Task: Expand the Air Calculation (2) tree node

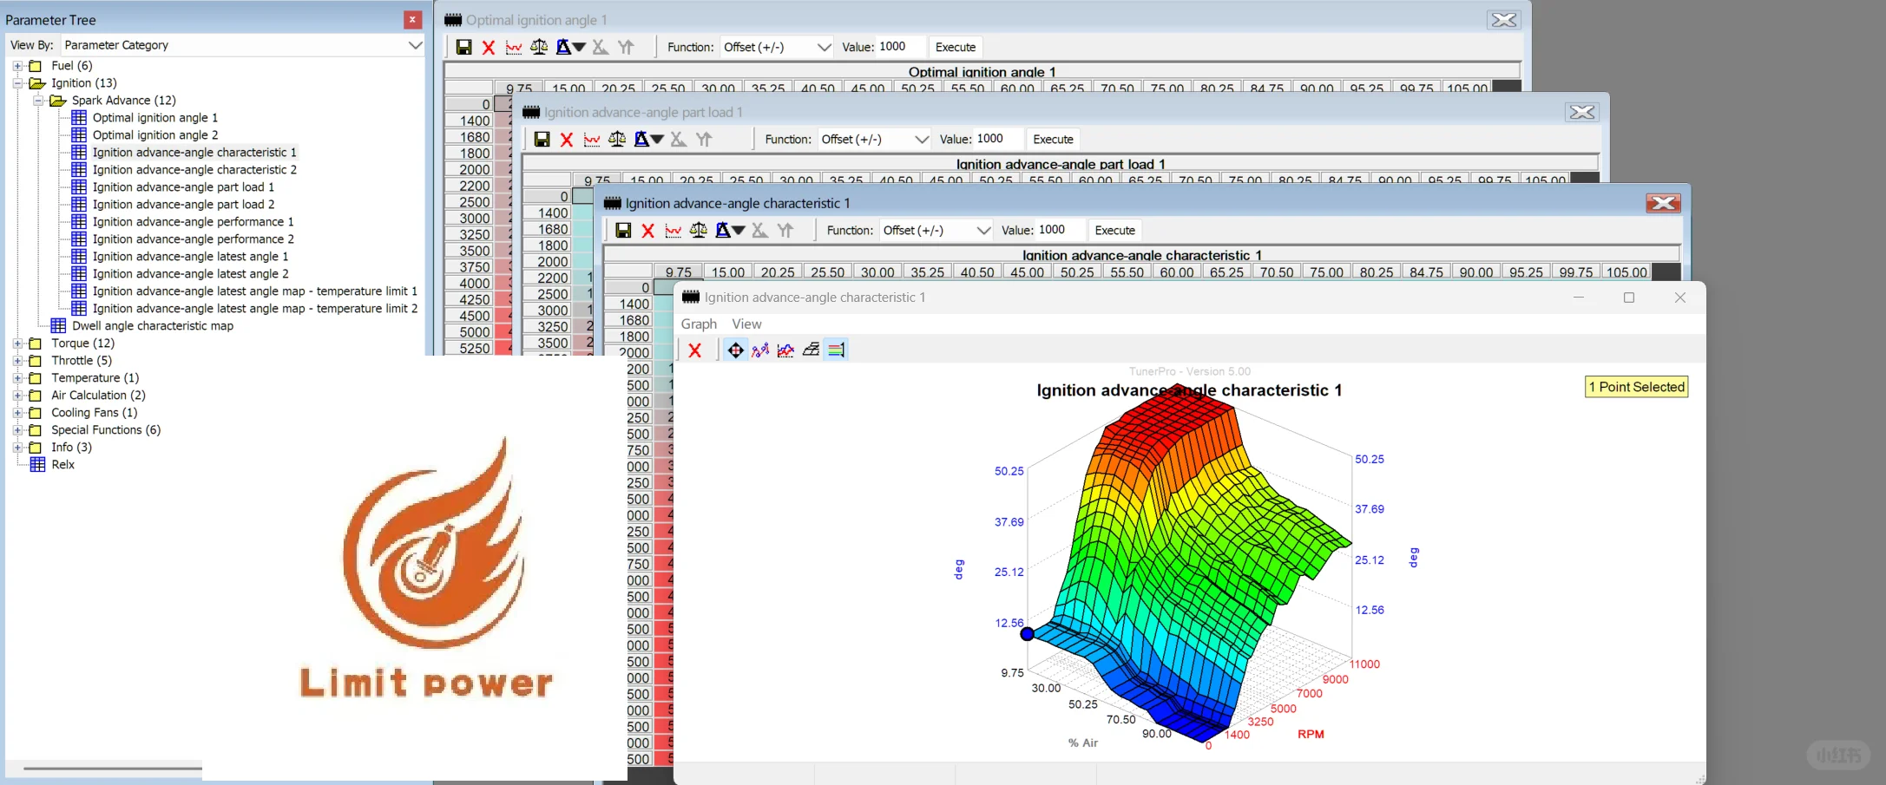Action: pyautogui.click(x=17, y=396)
